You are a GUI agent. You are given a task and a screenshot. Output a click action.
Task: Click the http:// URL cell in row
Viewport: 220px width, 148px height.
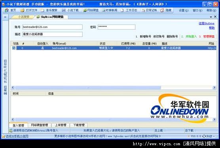point(212,48)
